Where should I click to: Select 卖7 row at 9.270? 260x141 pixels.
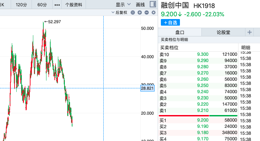(198, 73)
